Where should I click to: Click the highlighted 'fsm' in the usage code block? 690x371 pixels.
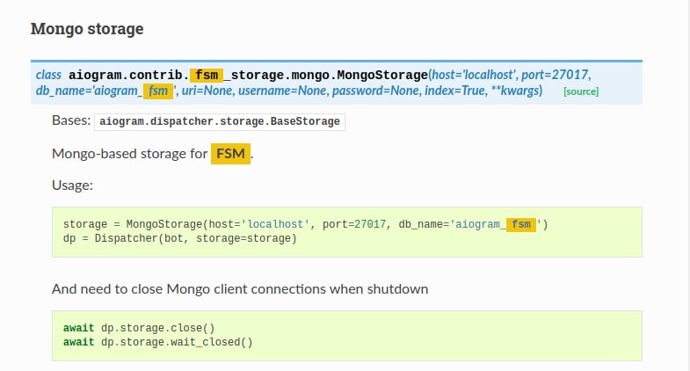click(x=521, y=224)
